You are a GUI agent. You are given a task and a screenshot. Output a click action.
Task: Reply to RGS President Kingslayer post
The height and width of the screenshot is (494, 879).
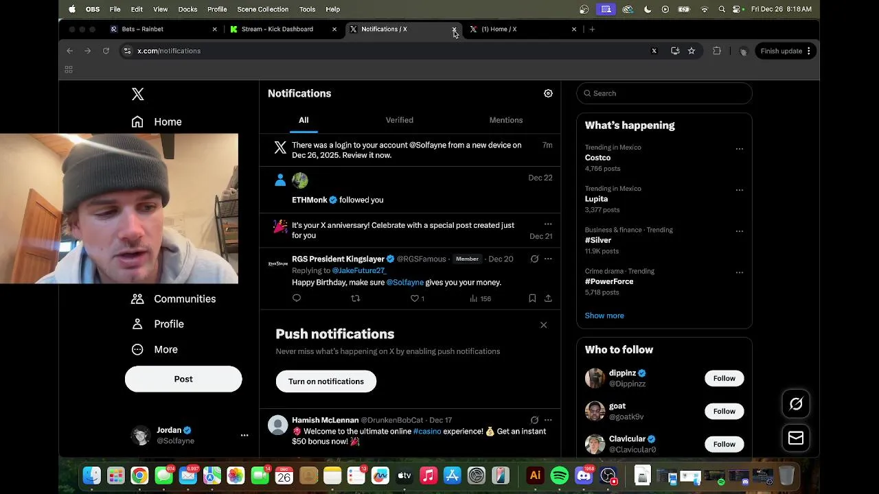tap(297, 298)
